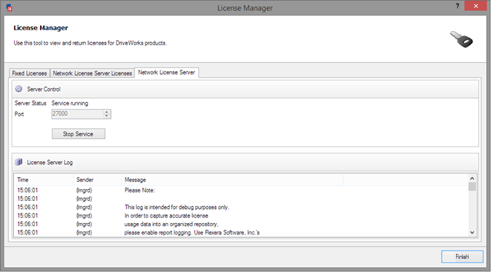Click the help question mark button

[x=458, y=6]
